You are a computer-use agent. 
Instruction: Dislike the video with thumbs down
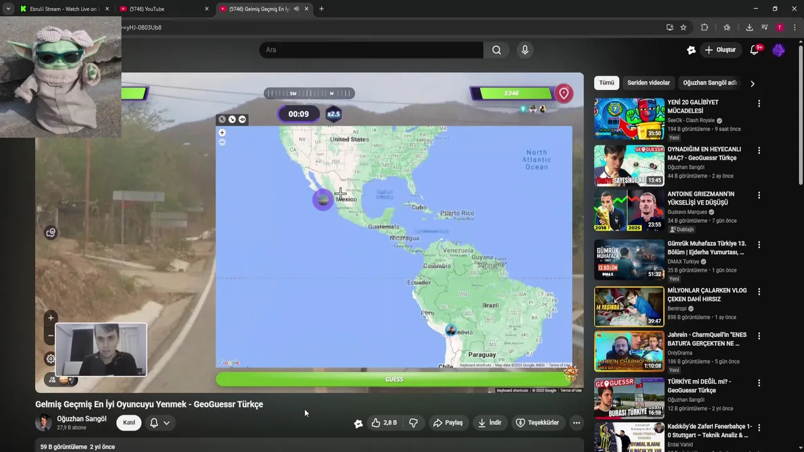413,422
